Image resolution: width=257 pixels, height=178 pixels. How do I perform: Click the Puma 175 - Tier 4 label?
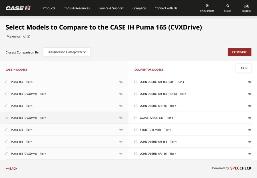point(22,130)
